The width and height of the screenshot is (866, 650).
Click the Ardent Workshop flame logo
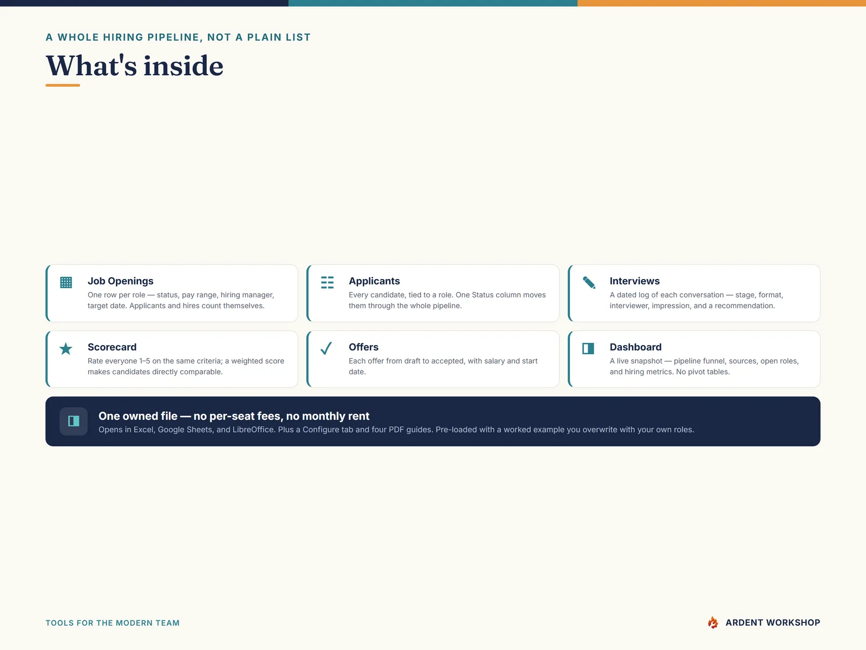pos(713,622)
